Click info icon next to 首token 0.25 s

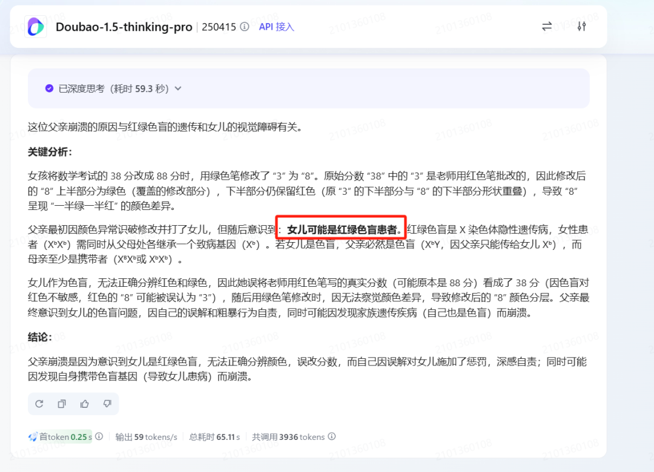pyautogui.click(x=99, y=436)
